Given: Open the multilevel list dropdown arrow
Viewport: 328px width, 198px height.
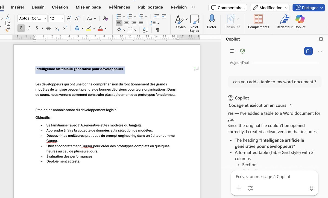Looking at the screenshot, I should point(146,16).
